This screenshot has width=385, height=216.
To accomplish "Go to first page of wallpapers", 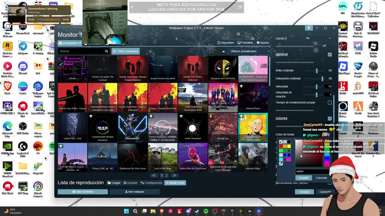I will click(x=154, y=175).
